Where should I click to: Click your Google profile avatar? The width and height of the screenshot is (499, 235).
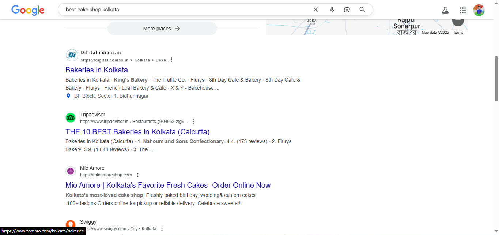pyautogui.click(x=479, y=10)
